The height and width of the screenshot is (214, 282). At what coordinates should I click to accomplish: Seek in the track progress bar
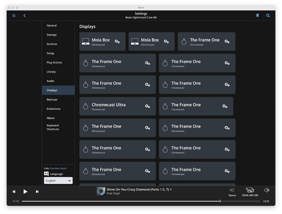click(141, 201)
